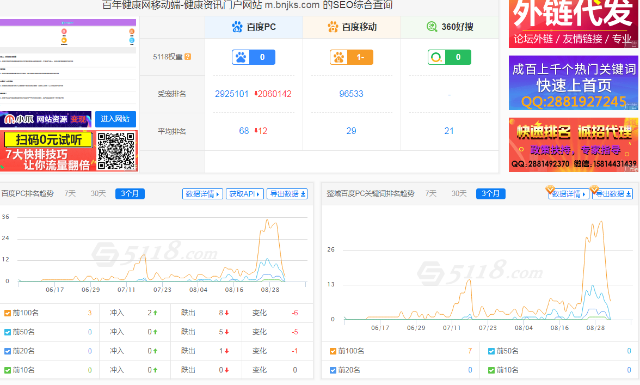Screen dimensions: 640x385
Task: Click the diamond VIP icon on right 导出数据
Action: (x=594, y=190)
